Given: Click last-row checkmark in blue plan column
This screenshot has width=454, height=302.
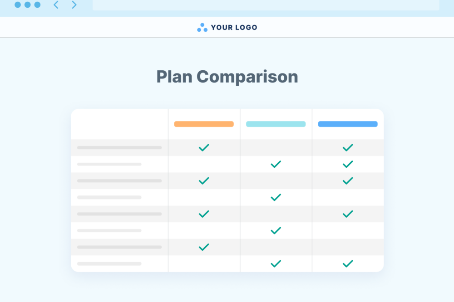Looking at the screenshot, I should [348, 264].
